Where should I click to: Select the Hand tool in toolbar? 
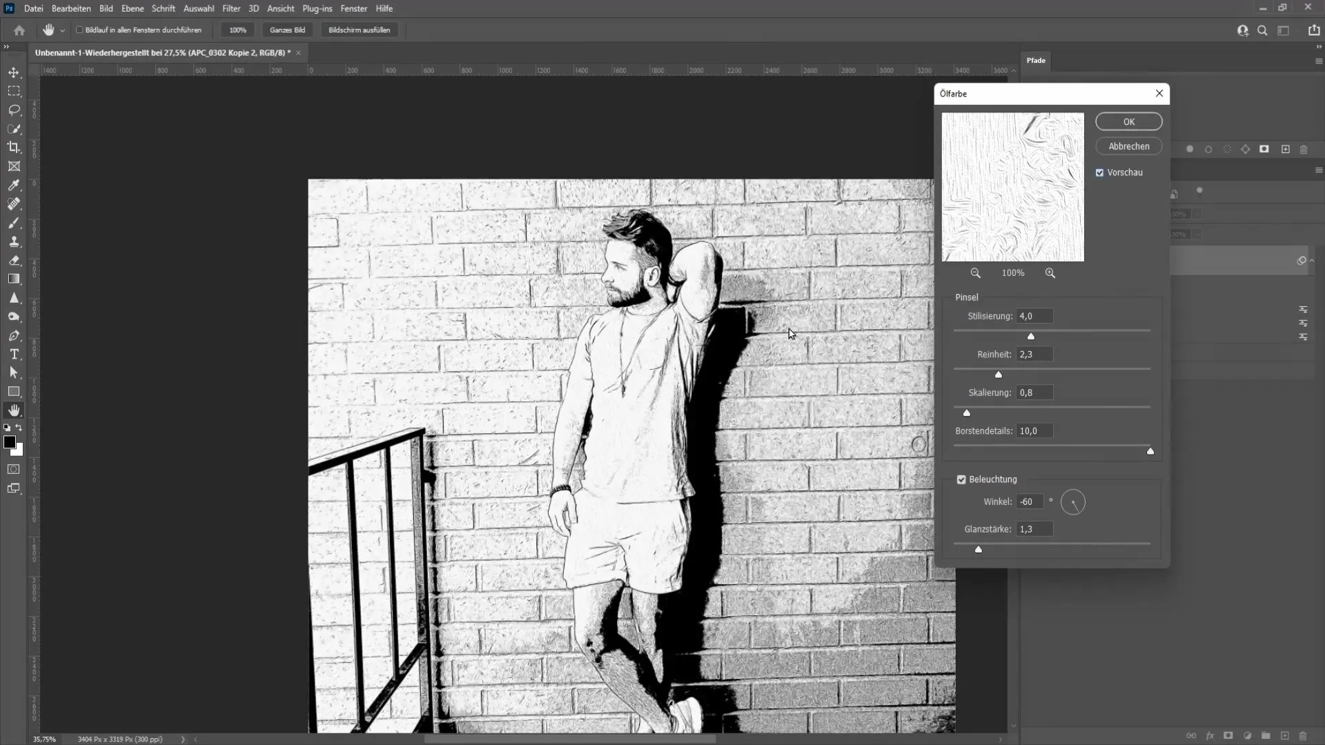click(14, 410)
